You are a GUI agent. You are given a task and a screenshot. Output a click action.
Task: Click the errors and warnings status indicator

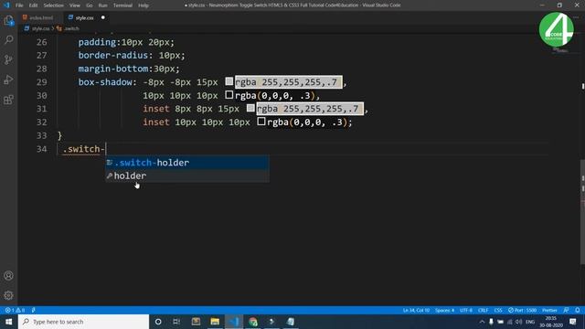click(15, 310)
